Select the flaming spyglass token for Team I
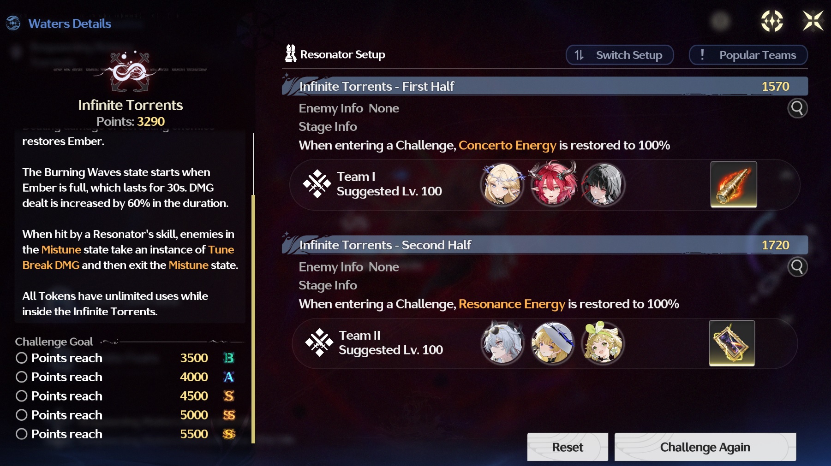The width and height of the screenshot is (831, 466). pos(733,184)
